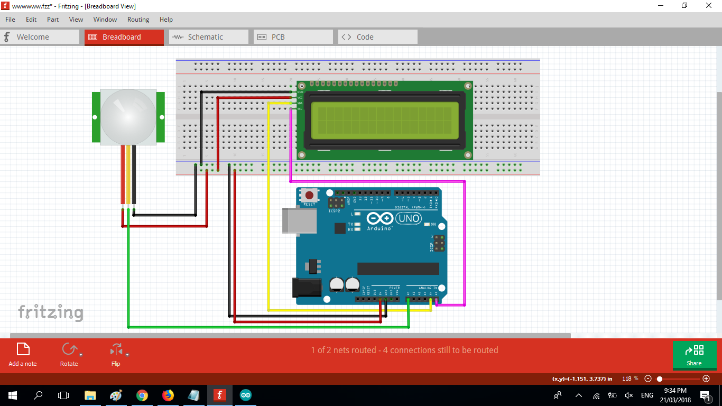Click the red RESET button on the Arduino
This screenshot has width=722, height=406.
point(309,195)
